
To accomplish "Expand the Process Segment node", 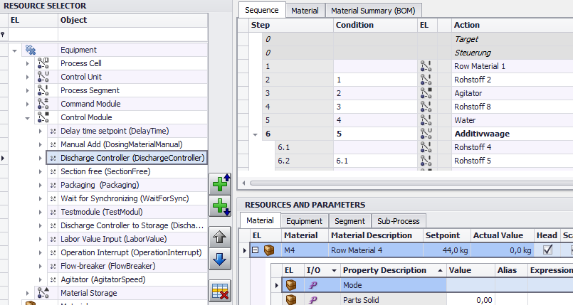I will pos(28,90).
